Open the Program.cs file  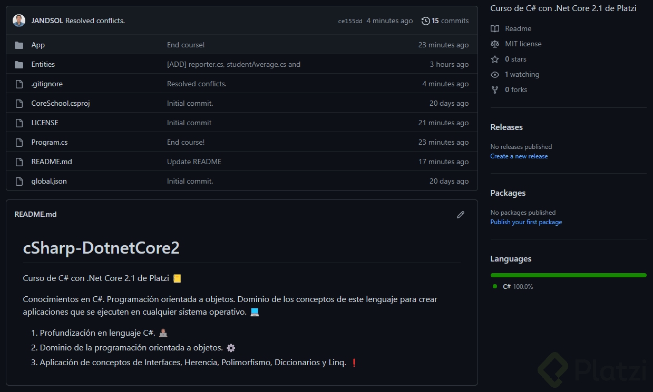pyautogui.click(x=50, y=143)
